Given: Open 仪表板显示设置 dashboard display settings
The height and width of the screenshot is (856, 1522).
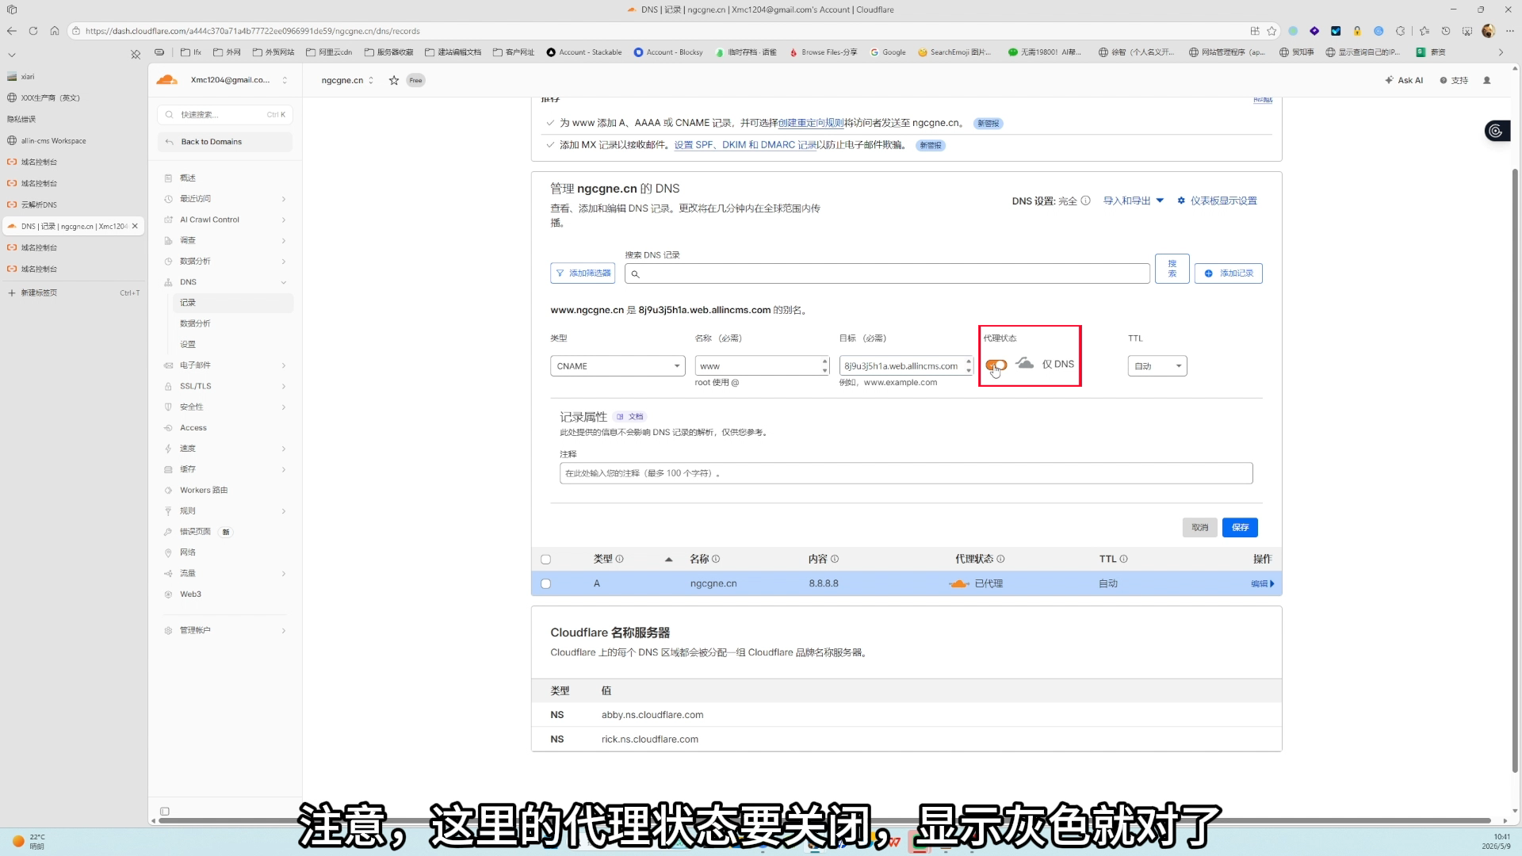Looking at the screenshot, I should 1217,201.
